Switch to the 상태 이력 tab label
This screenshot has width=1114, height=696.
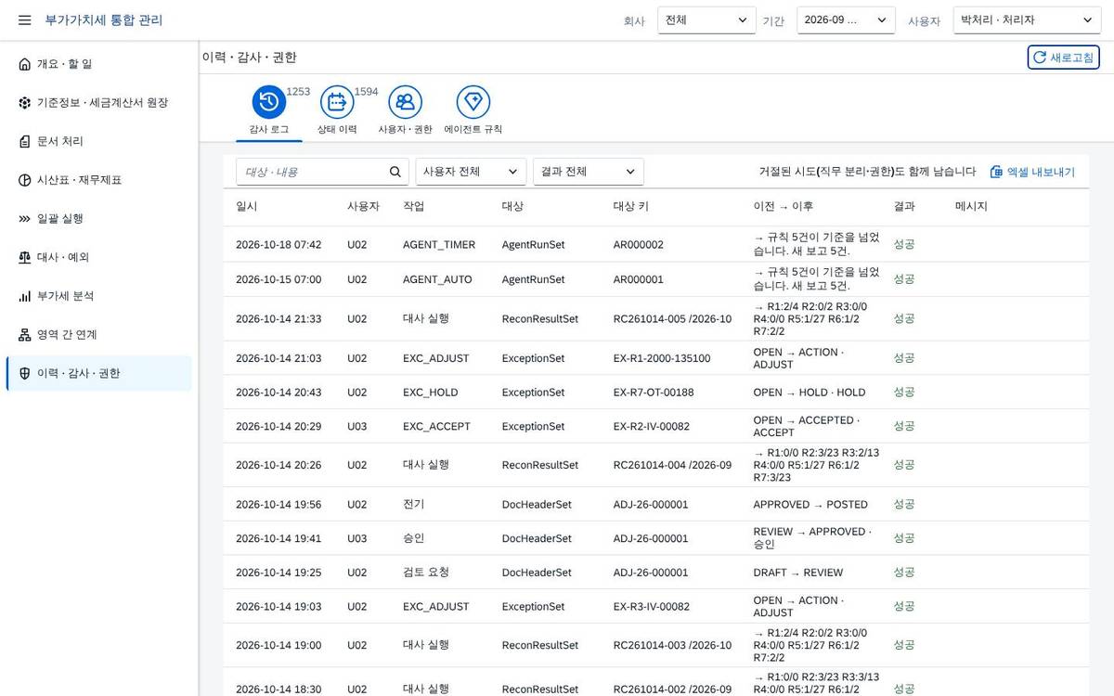337,130
